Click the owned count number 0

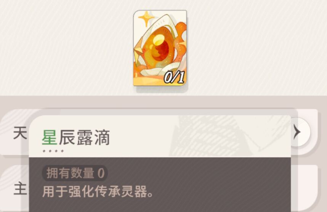pos(101,173)
